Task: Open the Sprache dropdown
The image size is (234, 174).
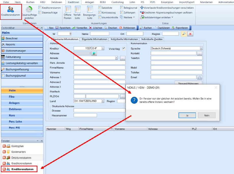Action: click(x=201, y=48)
